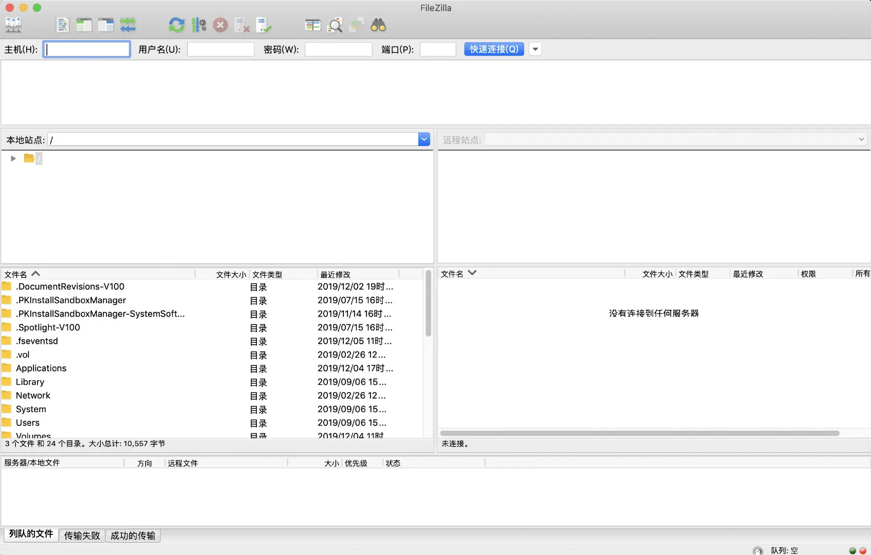871x555 pixels.
Task: Click the 主机(H) host input field
Action: (x=87, y=49)
